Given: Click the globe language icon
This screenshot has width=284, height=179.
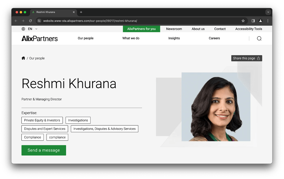Looking at the screenshot, I should tap(23, 29).
